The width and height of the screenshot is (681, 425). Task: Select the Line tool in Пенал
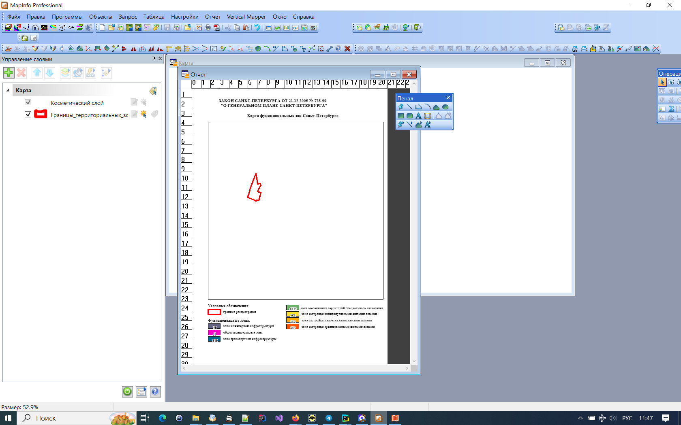(x=409, y=107)
